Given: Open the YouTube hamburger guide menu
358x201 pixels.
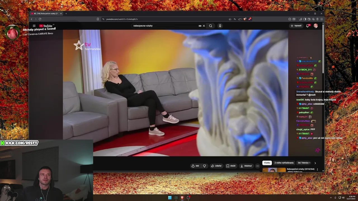Looking at the screenshot, I should 34,26.
